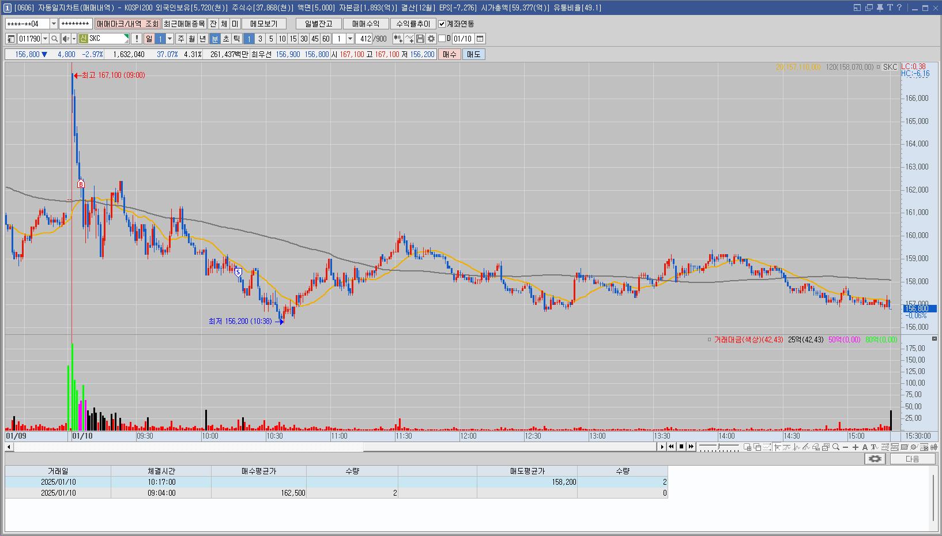The width and height of the screenshot is (942, 536).
Task: Pin the window with pushpin icon
Action: click(880, 7)
